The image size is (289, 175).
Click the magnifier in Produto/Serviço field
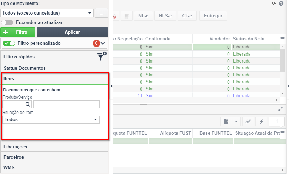click(28, 105)
